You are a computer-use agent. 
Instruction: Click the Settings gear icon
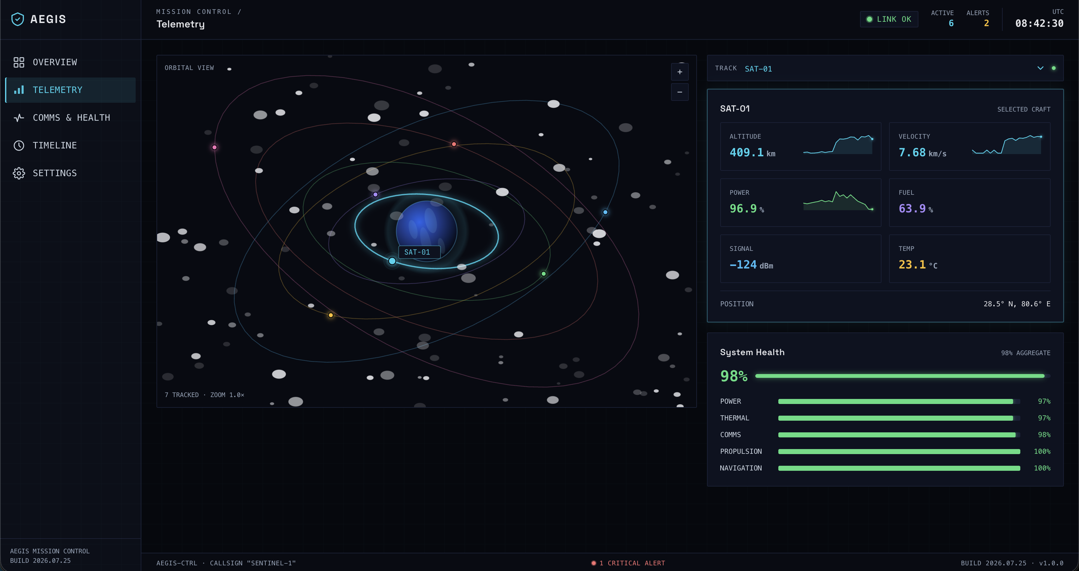[x=19, y=173]
